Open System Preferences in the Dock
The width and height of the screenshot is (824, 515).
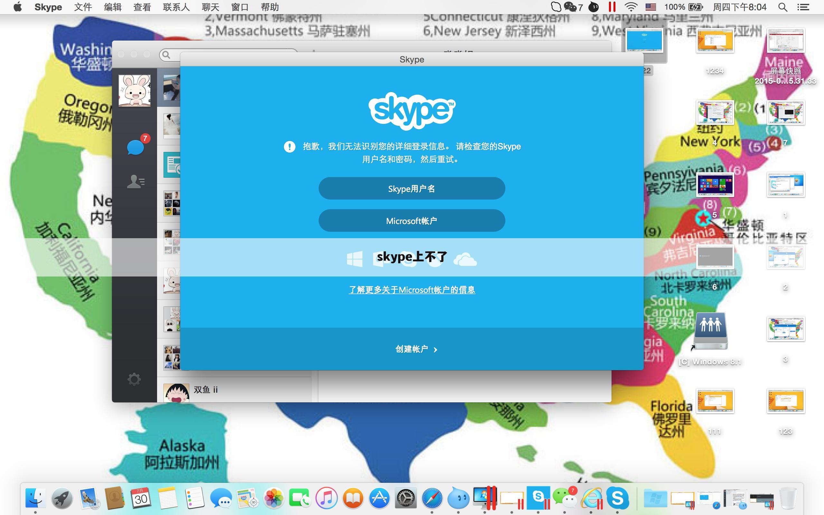coord(406,498)
